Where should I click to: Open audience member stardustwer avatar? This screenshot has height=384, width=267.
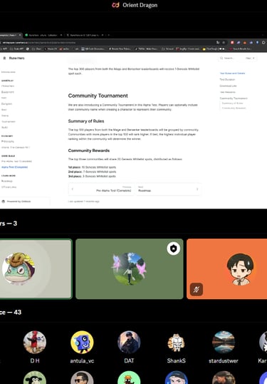[224, 342]
